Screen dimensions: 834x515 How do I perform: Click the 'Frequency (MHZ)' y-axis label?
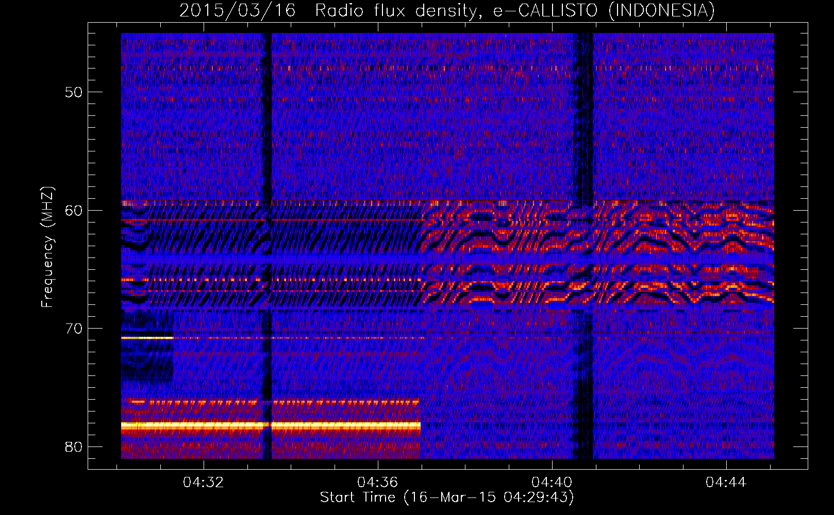(47, 248)
